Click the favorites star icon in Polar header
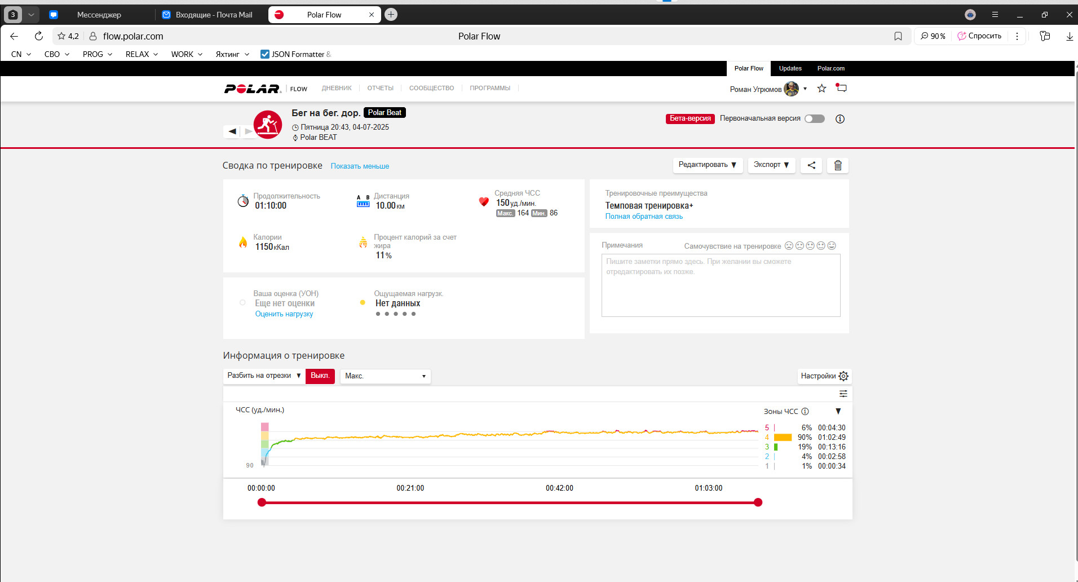Viewport: 1078px width, 582px height. click(x=822, y=89)
